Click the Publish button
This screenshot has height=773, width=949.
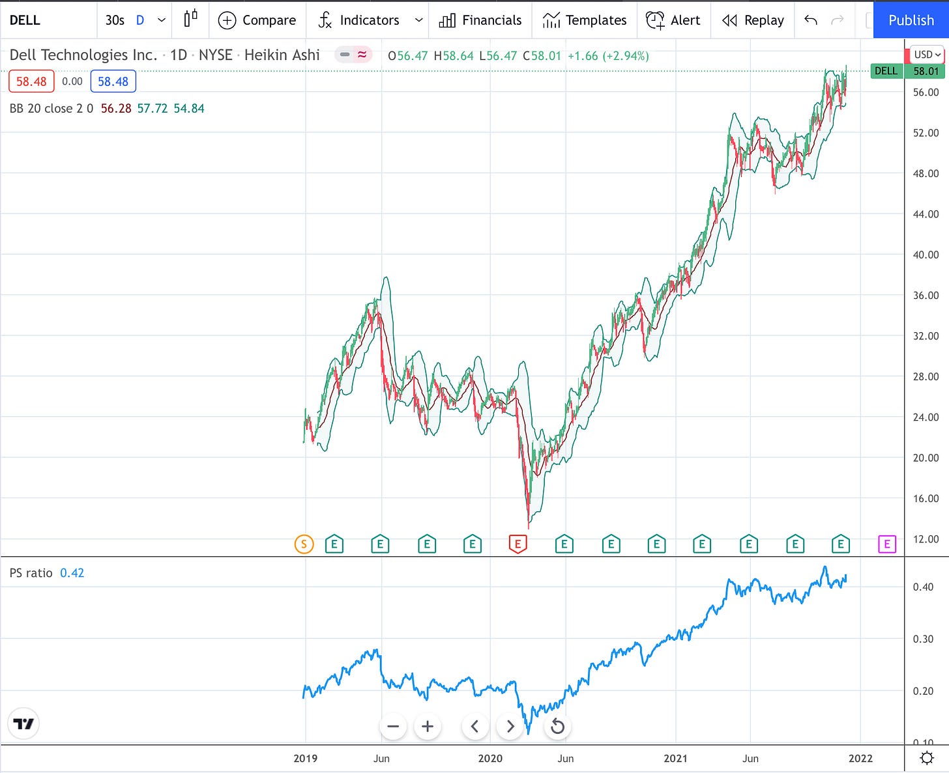911,20
